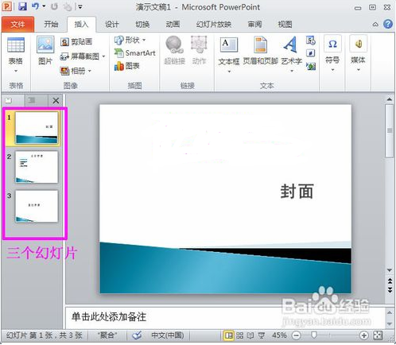Viewport: 396px width, 345px height.
Task: Insert a chart via 图表
Action: [126, 66]
